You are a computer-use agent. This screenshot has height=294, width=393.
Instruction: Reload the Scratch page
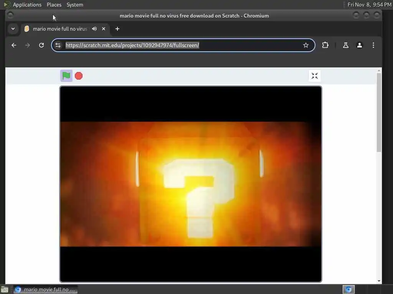click(41, 45)
